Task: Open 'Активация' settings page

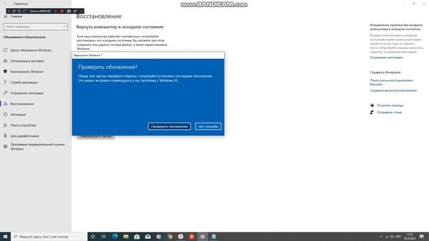Action: 18,114
